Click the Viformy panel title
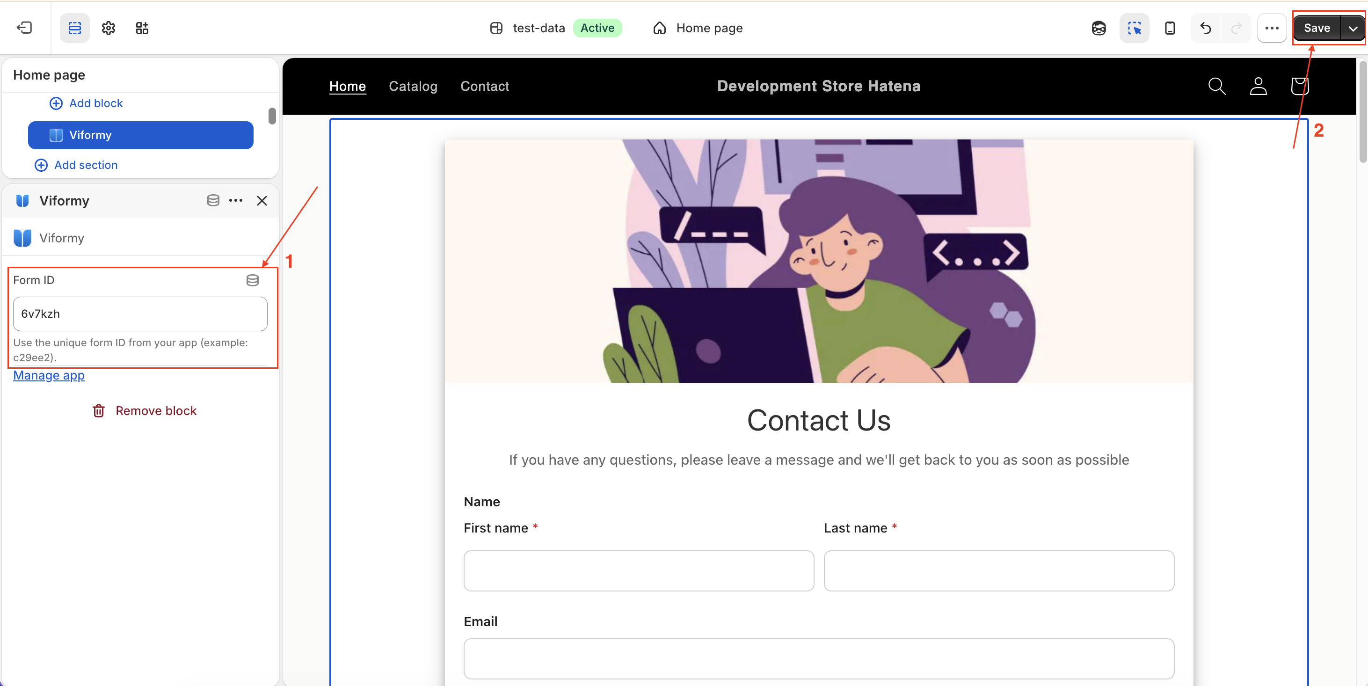Screen dimensions: 1368x686 [64, 201]
